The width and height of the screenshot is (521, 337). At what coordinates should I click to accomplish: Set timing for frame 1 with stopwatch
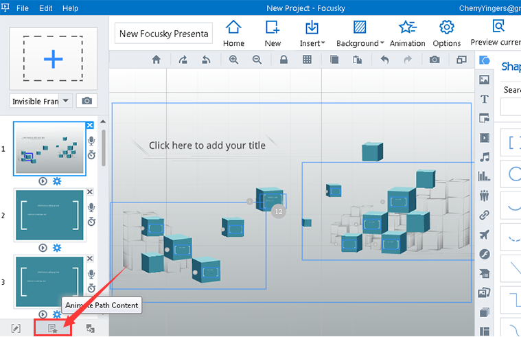coord(91,155)
